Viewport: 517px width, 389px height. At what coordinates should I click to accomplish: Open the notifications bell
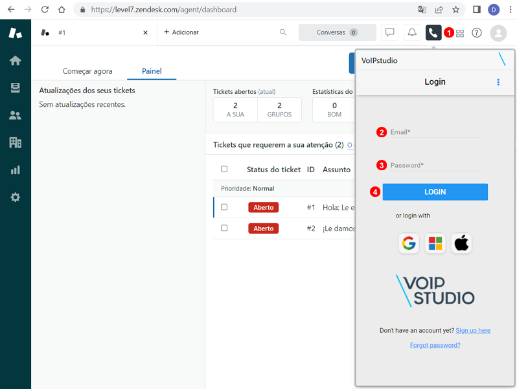point(412,32)
